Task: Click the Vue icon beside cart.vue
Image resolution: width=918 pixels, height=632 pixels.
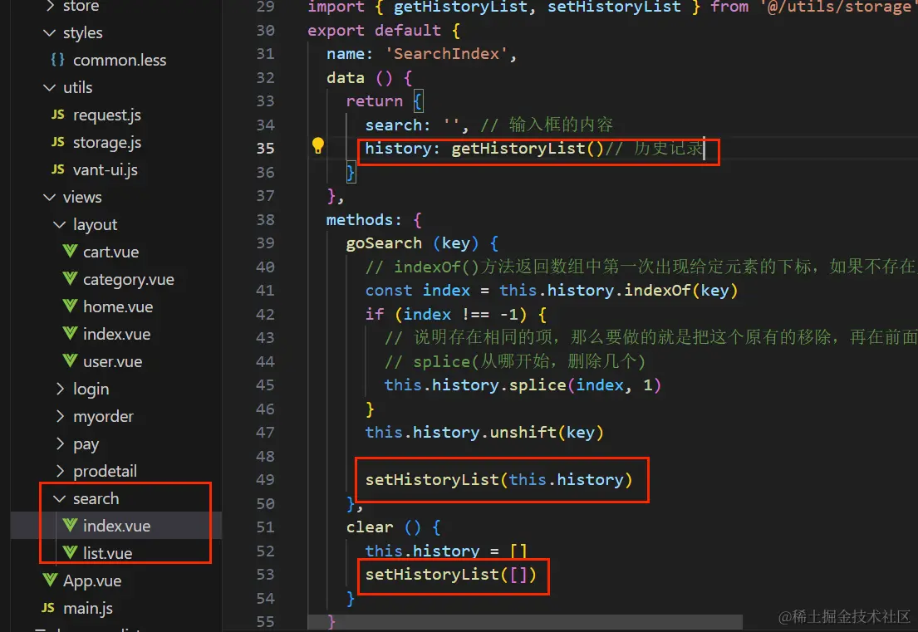Action: [x=71, y=252]
